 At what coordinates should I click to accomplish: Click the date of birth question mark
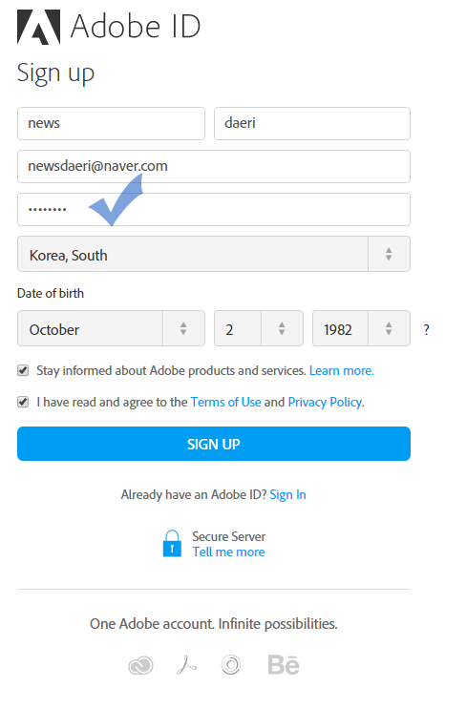[x=426, y=329]
